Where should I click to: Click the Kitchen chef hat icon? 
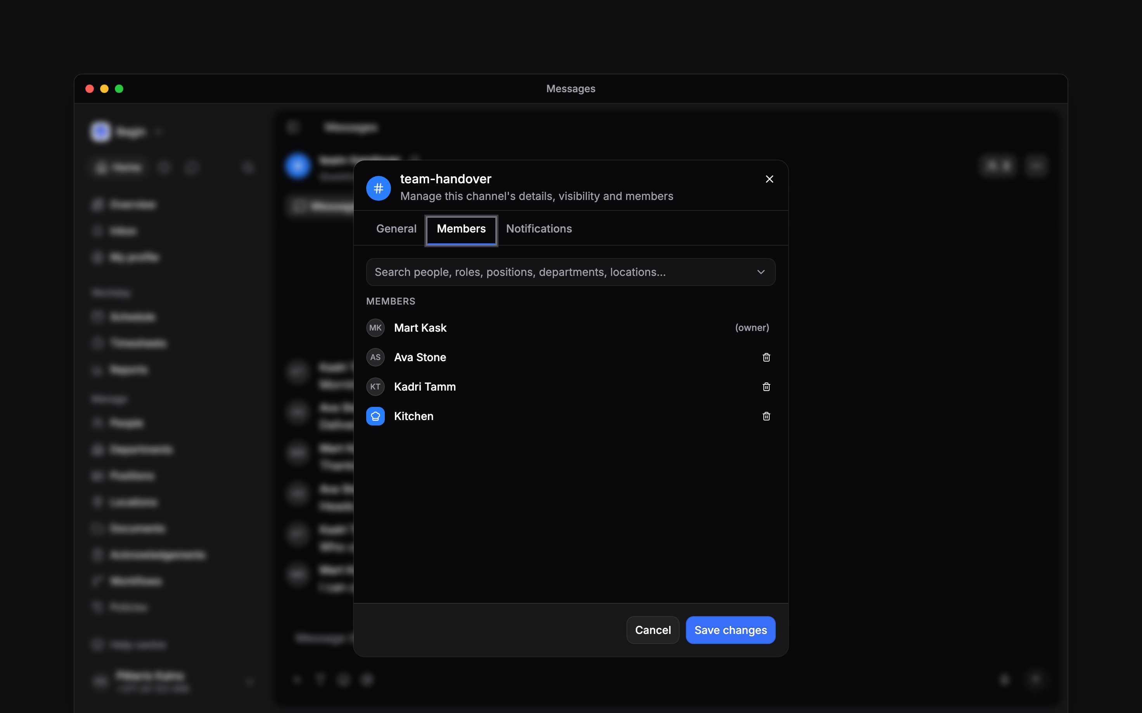pos(375,417)
